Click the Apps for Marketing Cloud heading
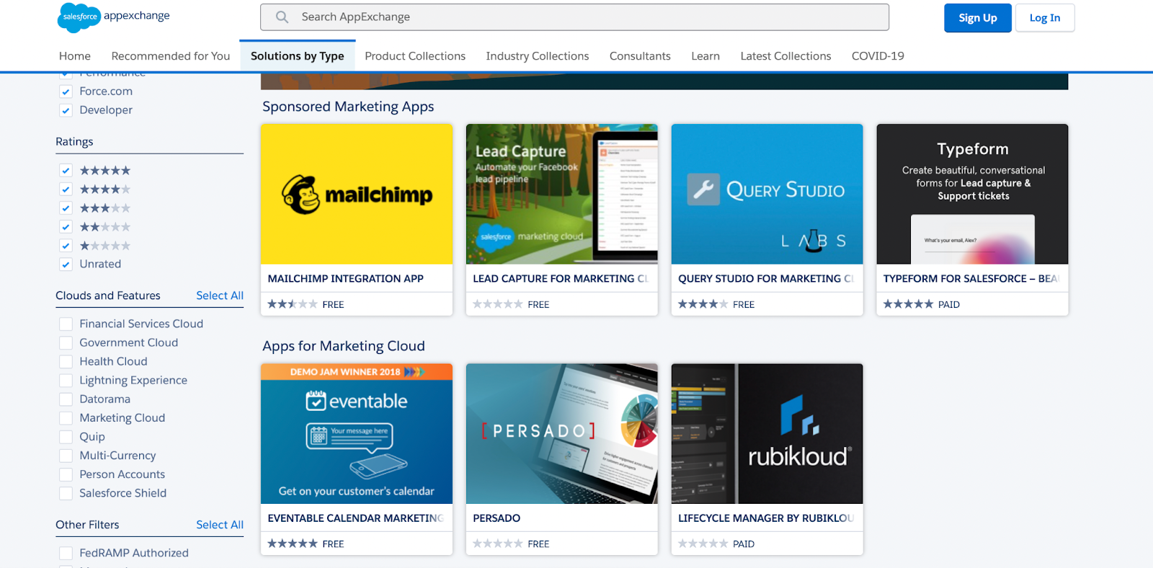The width and height of the screenshot is (1153, 568). [x=344, y=346]
